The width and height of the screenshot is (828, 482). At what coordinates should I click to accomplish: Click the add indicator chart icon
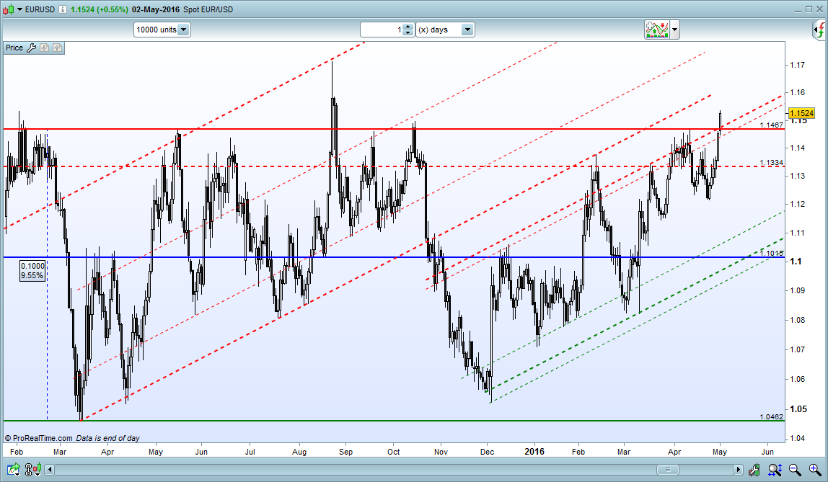coord(656,30)
